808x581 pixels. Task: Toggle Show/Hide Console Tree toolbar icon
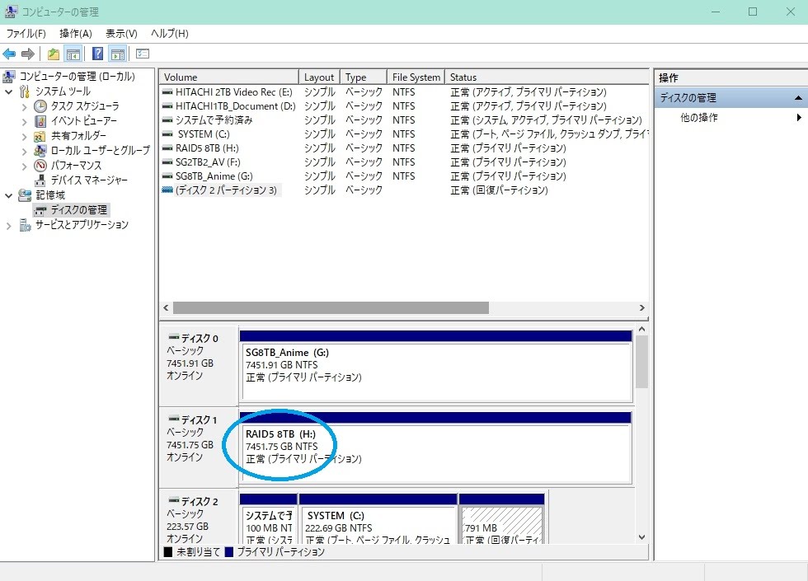pyautogui.click(x=73, y=54)
